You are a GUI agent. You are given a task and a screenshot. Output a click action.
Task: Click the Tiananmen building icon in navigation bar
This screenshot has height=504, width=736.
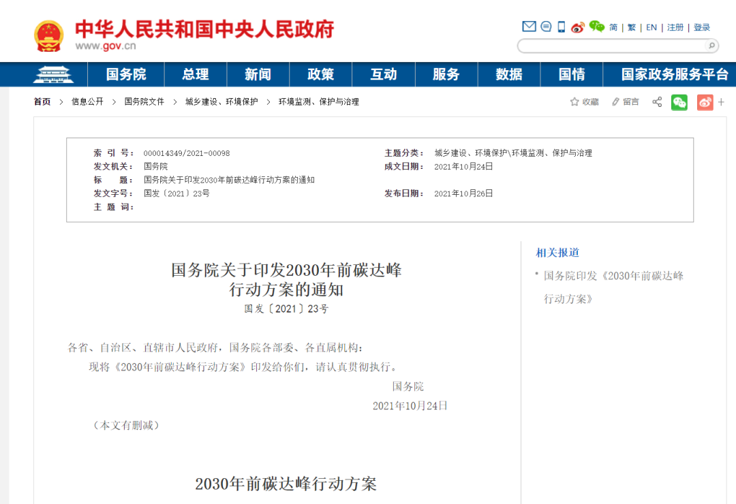point(53,74)
